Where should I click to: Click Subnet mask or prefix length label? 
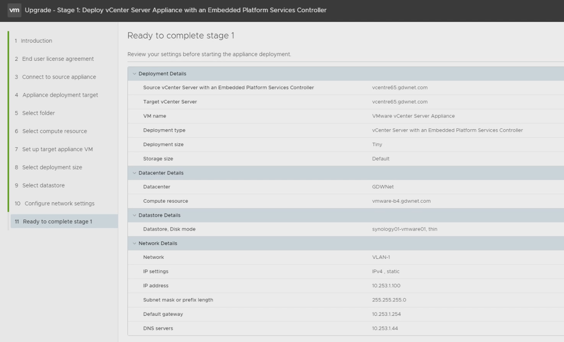pos(178,300)
